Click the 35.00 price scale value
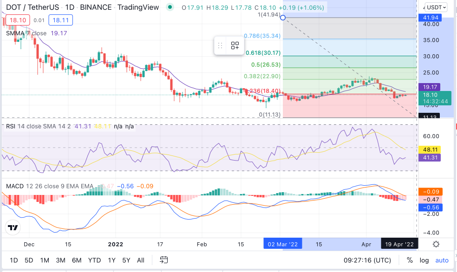 pyautogui.click(x=431, y=40)
